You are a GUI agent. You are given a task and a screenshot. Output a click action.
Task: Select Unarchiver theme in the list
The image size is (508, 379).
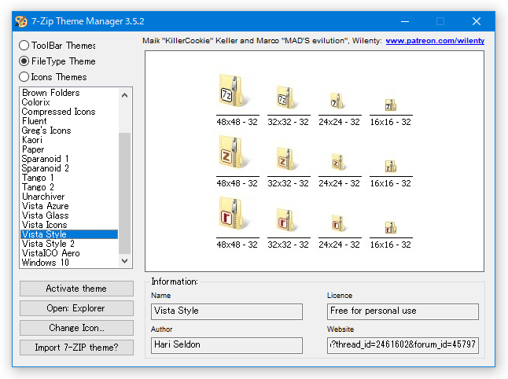click(69, 197)
